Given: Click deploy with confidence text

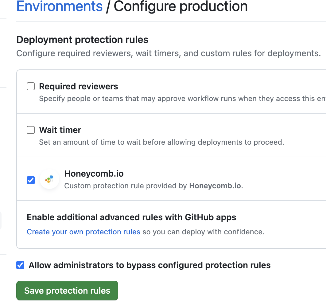Looking at the screenshot, I should point(203,232).
